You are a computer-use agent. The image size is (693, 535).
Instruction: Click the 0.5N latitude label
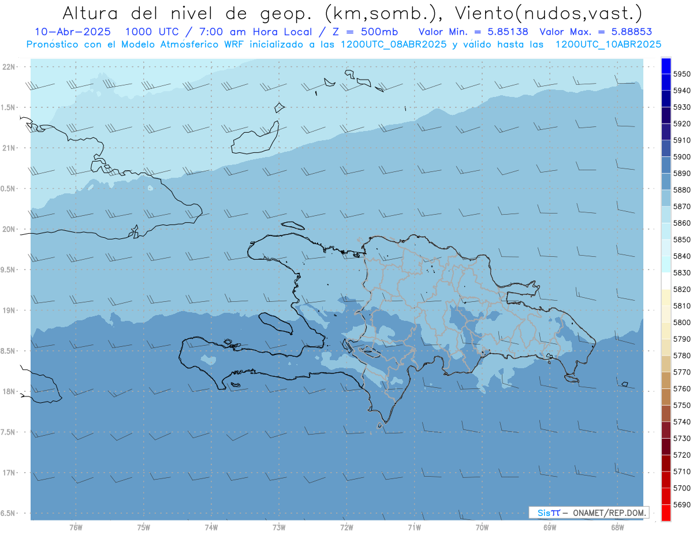coord(8,189)
